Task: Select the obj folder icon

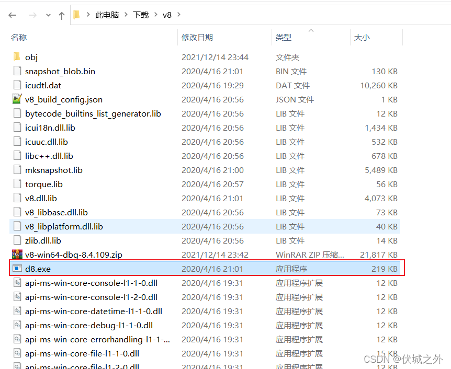Action: (17, 57)
